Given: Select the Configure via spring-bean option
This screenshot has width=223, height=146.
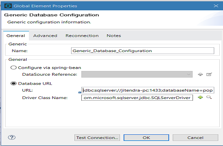Looking at the screenshot, I should 14,67.
